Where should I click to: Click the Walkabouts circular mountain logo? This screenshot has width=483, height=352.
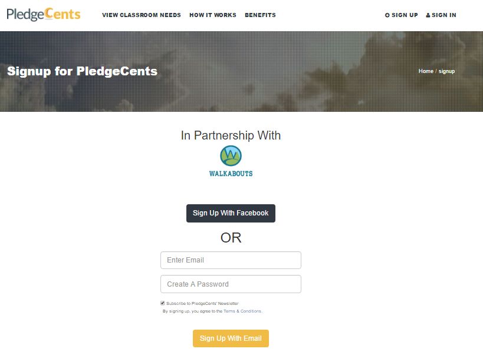tap(231, 156)
